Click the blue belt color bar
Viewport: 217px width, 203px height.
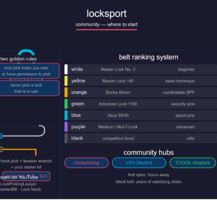point(66,115)
